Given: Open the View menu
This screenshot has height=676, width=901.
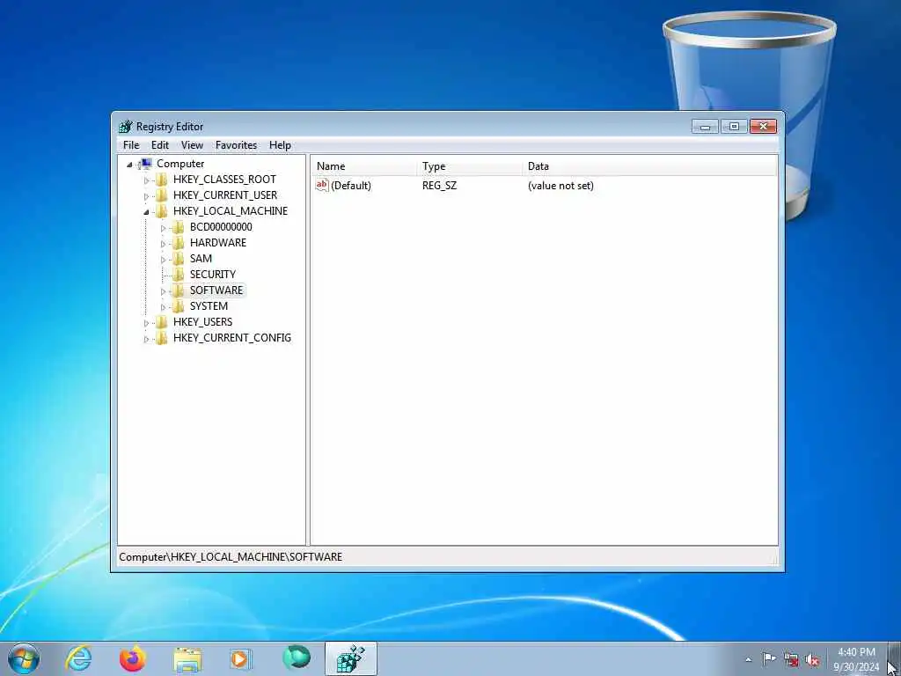Looking at the screenshot, I should point(192,145).
